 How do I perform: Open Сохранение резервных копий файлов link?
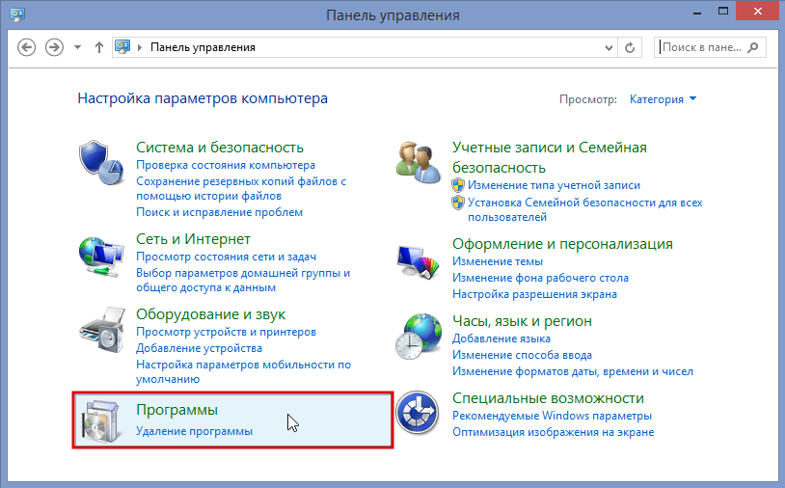click(241, 188)
